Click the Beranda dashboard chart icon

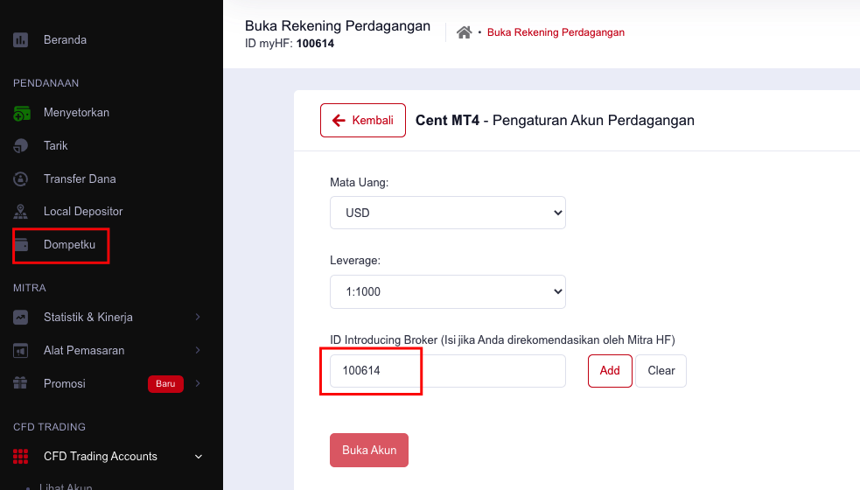(x=21, y=40)
